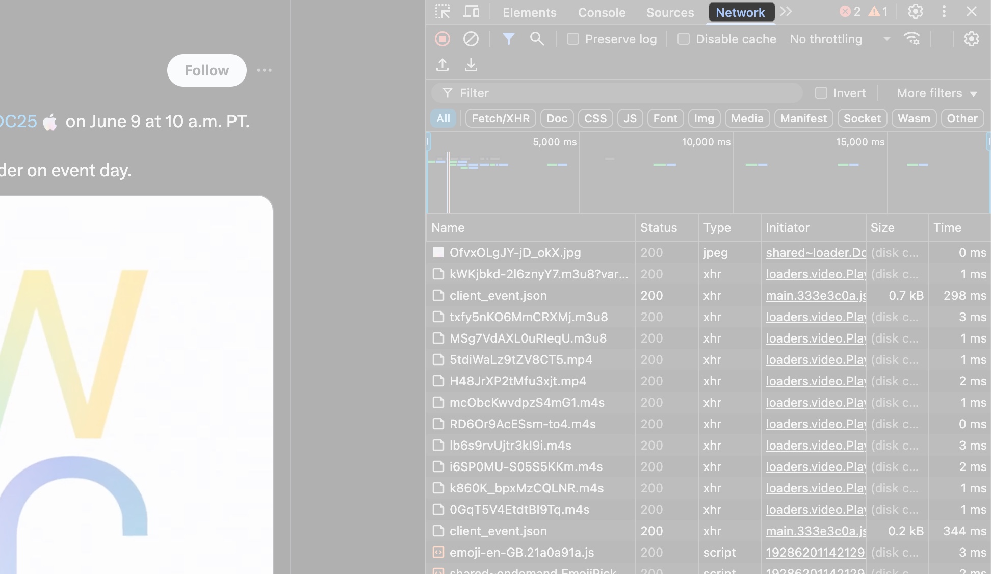The width and height of the screenshot is (991, 574).
Task: Clear the network request log
Action: click(471, 39)
